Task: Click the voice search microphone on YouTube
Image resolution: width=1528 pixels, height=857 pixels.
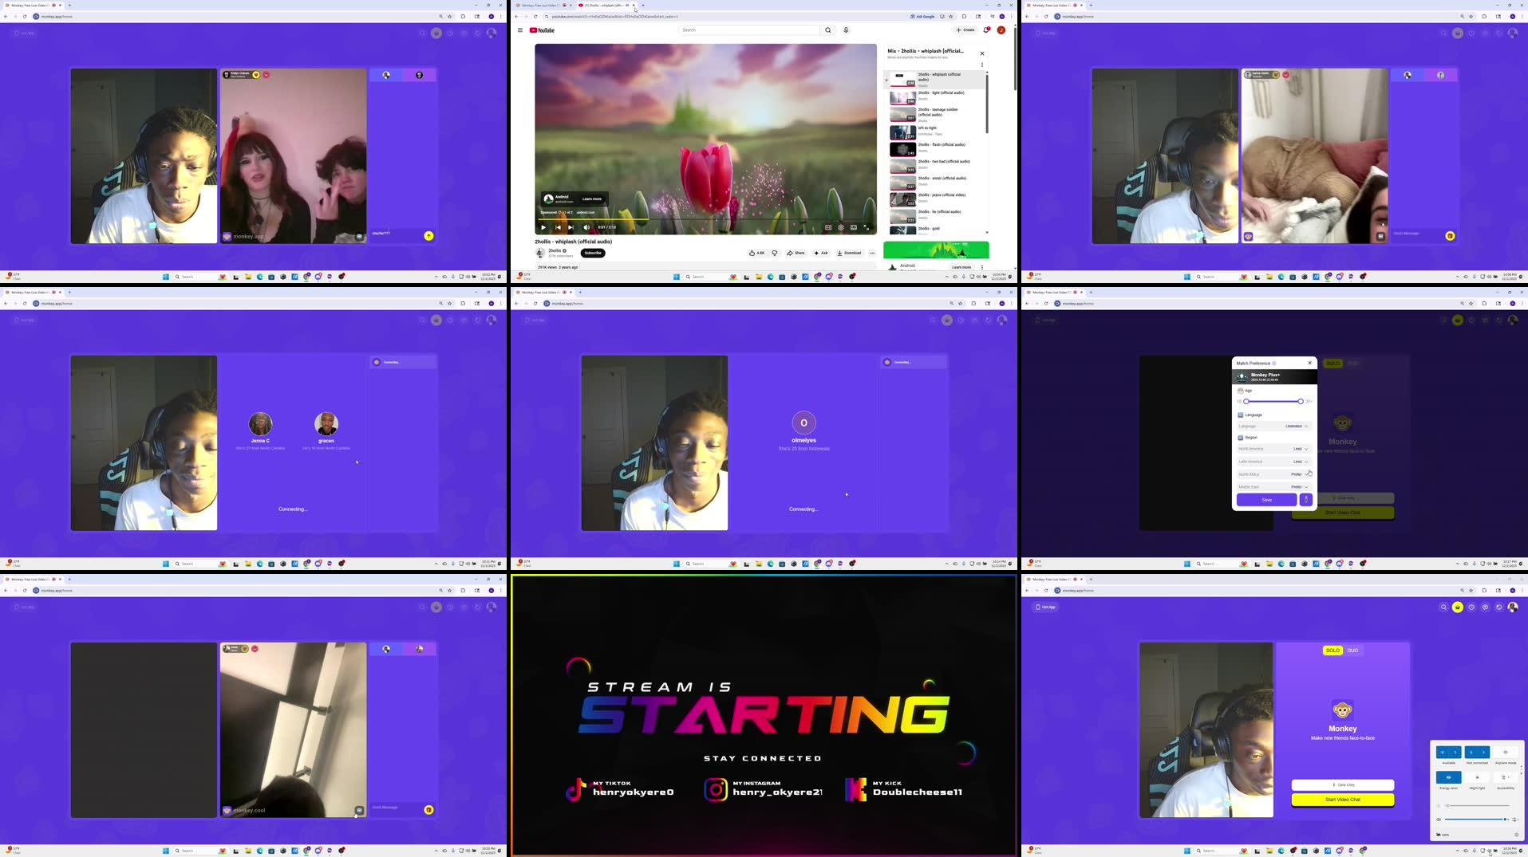Action: (845, 29)
